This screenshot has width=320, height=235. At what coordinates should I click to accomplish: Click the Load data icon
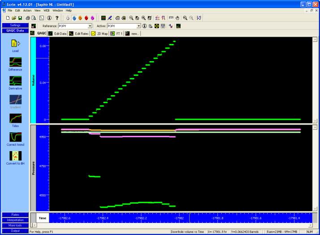[15, 44]
